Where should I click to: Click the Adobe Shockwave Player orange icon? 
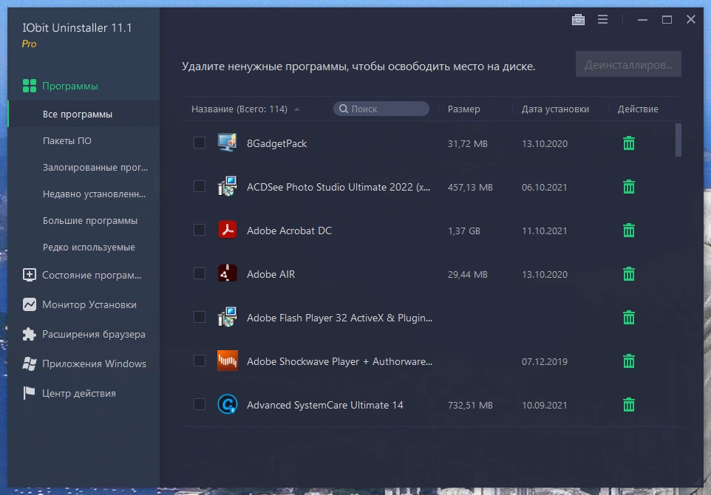(227, 361)
